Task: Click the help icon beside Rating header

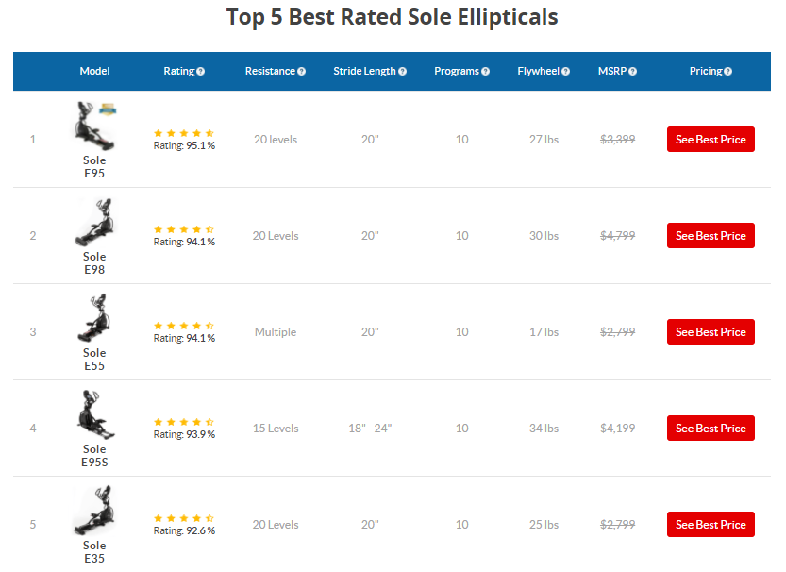Action: [x=200, y=71]
